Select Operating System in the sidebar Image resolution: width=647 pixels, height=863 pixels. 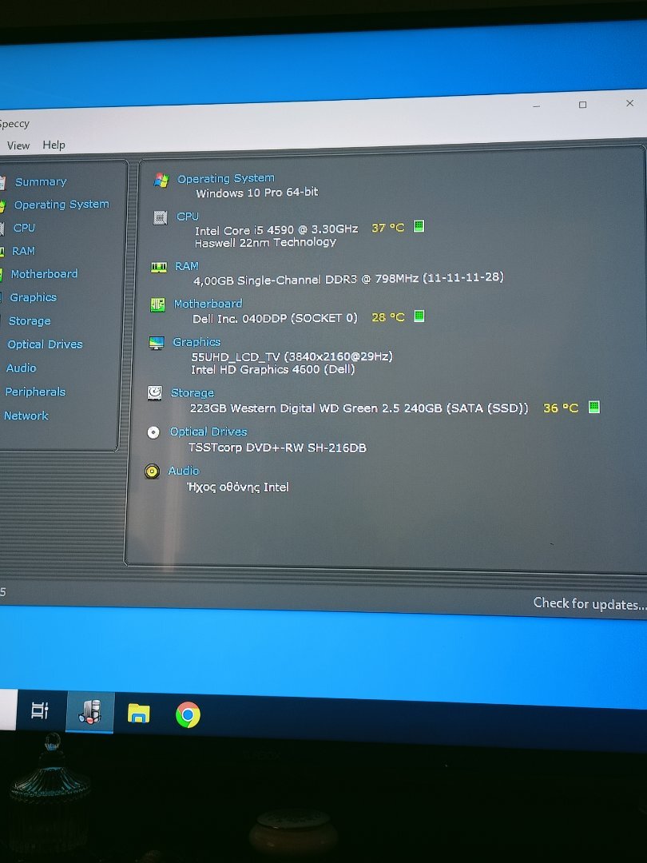[62, 205]
